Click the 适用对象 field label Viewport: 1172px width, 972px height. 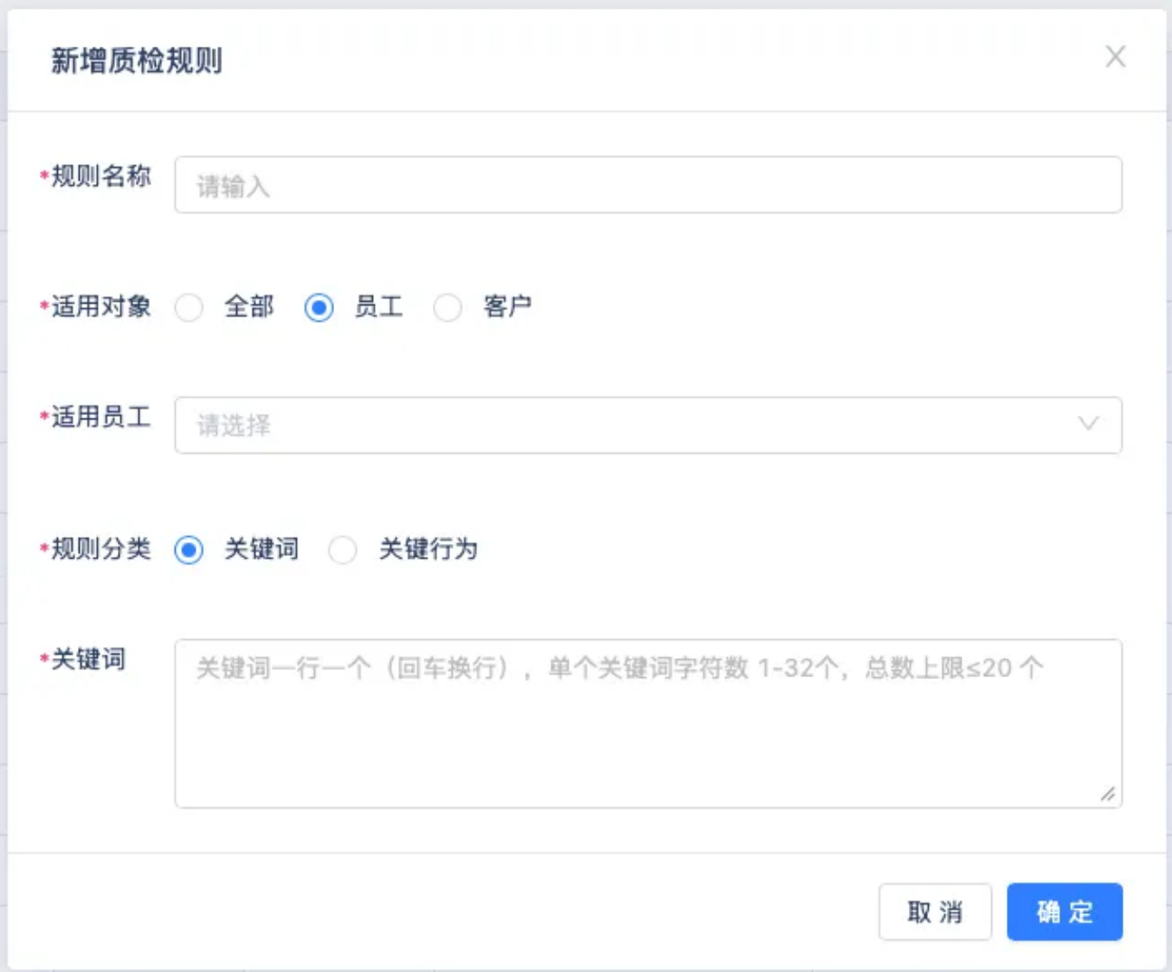100,306
